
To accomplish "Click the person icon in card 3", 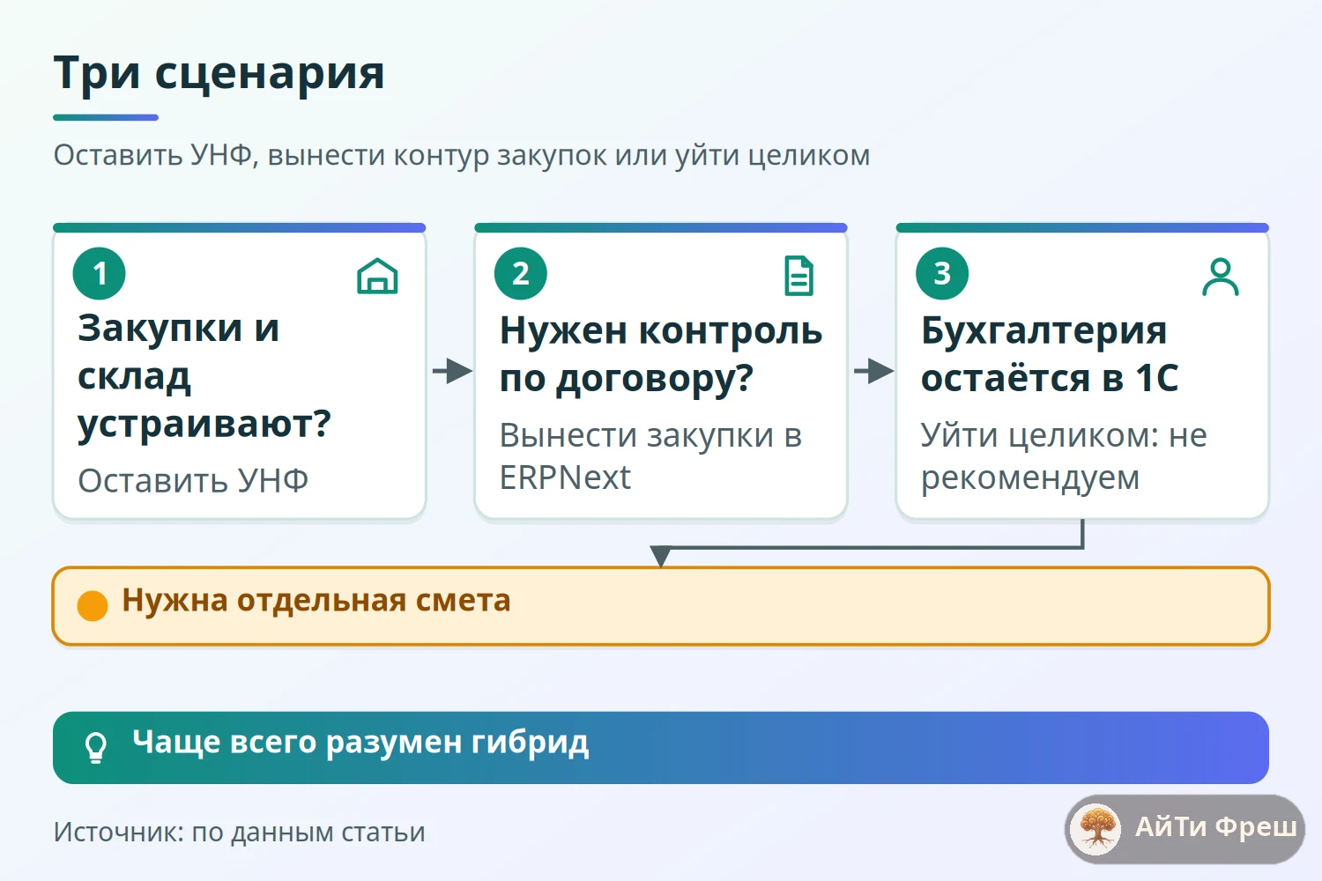I will tap(1221, 277).
